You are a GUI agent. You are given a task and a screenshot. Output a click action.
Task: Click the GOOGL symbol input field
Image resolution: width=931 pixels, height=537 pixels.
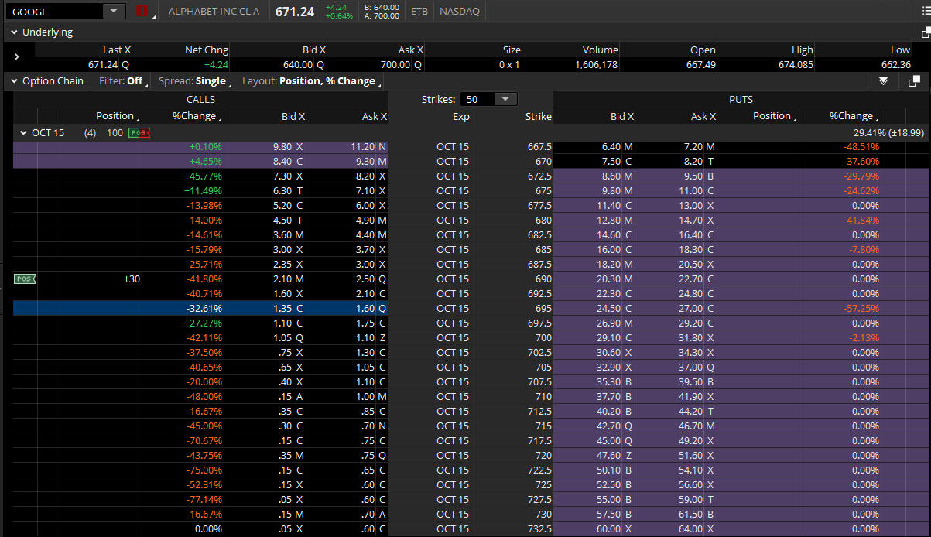(53, 11)
